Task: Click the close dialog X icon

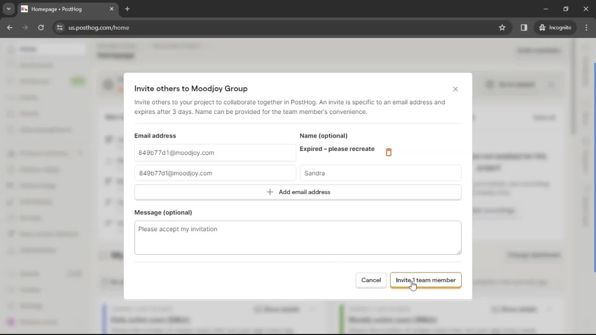Action: pyautogui.click(x=456, y=89)
